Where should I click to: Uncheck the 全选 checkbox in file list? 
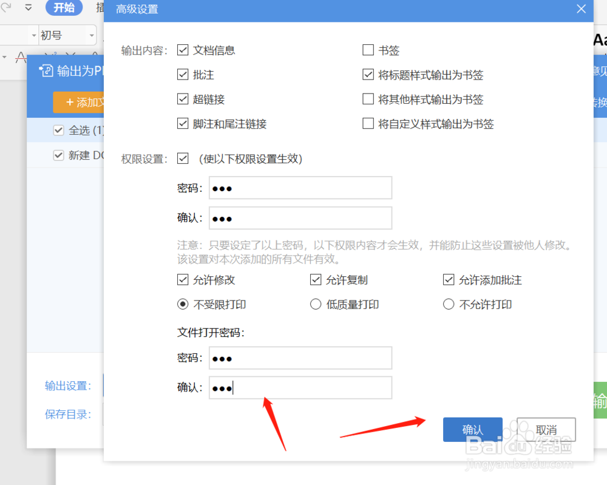[58, 130]
